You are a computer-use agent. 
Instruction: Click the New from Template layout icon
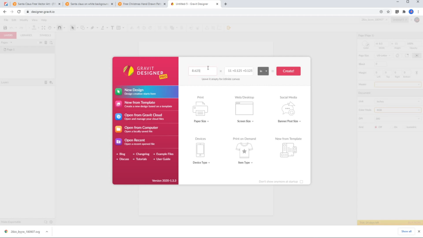pos(288,150)
